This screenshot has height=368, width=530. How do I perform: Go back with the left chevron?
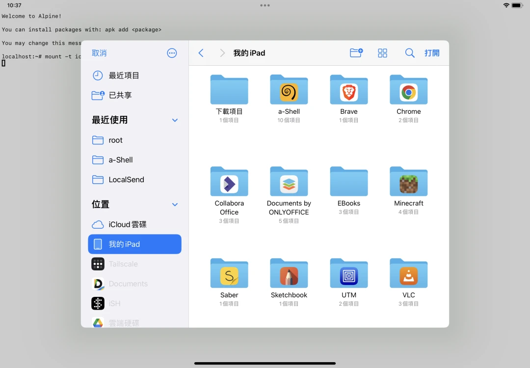click(x=201, y=53)
